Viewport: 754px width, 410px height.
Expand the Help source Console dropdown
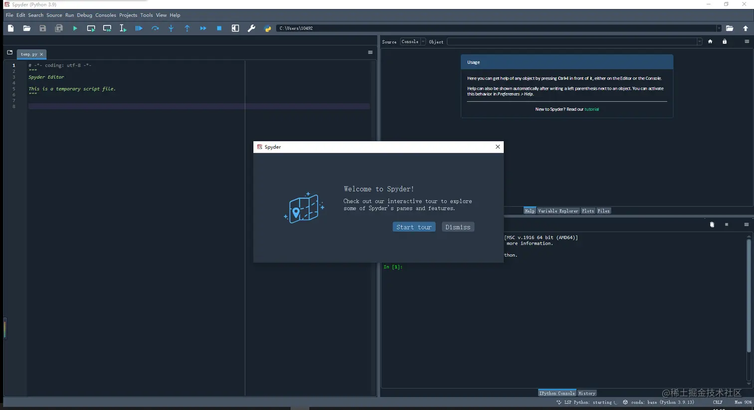click(423, 42)
